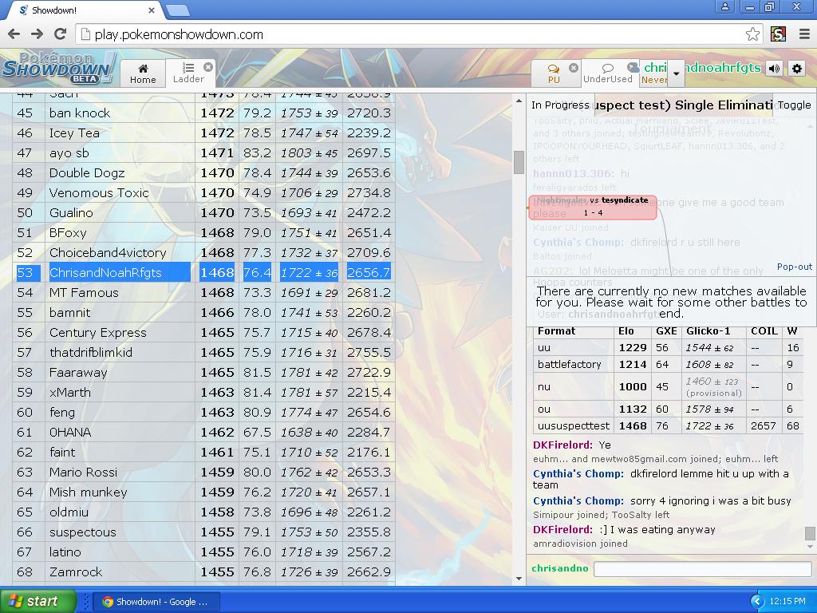The width and height of the screenshot is (817, 613).
Task: Select the ChrisandNoahRfgts ladder row
Action: tap(203, 273)
